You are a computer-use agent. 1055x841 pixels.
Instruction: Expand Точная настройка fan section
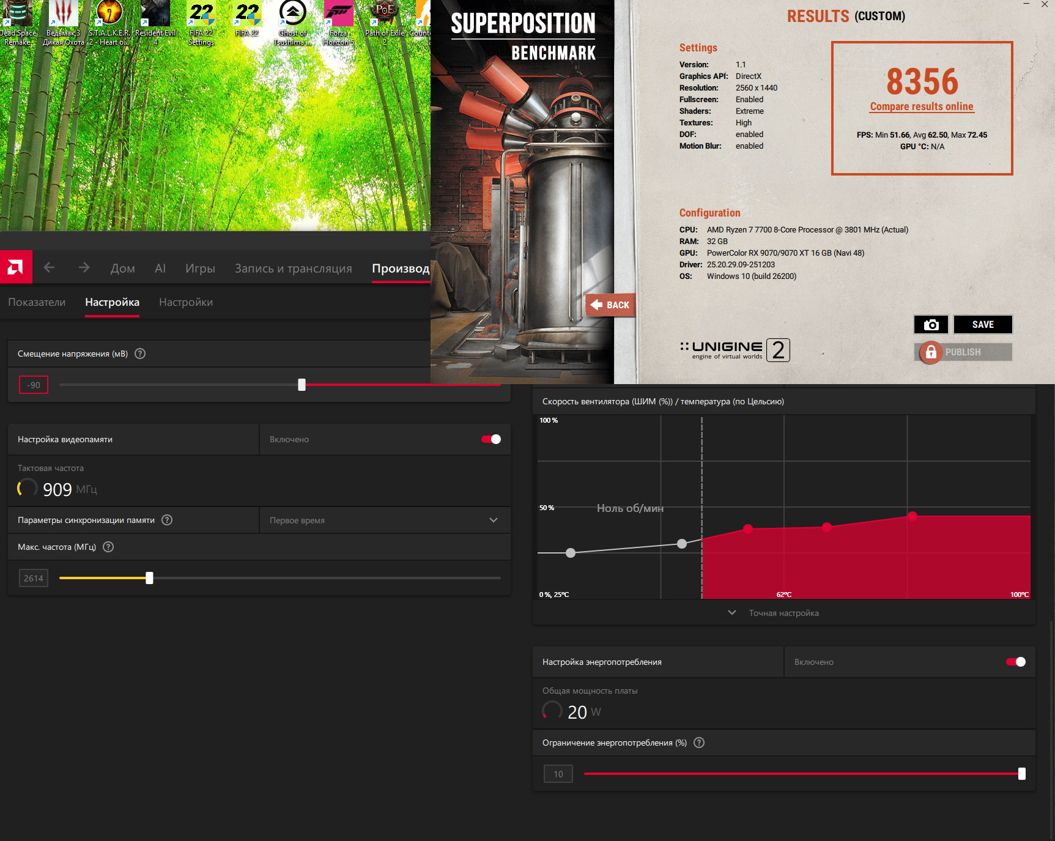pyautogui.click(x=774, y=613)
